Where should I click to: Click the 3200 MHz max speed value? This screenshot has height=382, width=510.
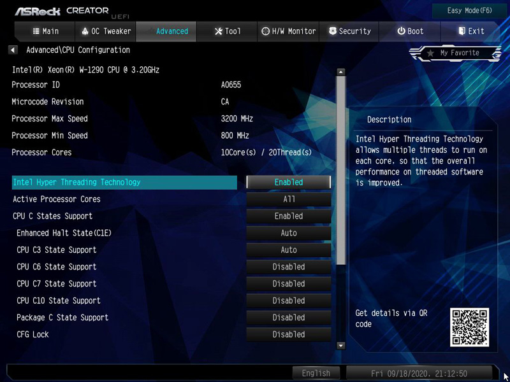(237, 119)
